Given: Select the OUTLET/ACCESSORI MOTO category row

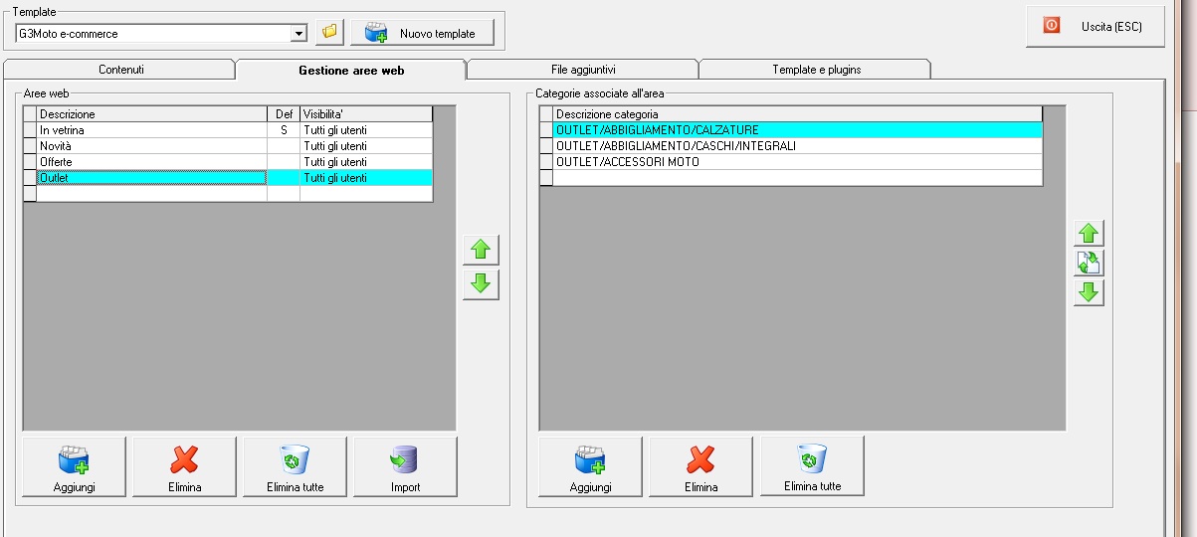Looking at the screenshot, I should tap(797, 162).
